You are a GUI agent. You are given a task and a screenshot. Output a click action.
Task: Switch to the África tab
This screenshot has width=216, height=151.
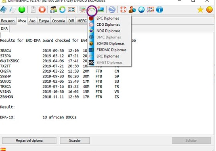(x=22, y=21)
